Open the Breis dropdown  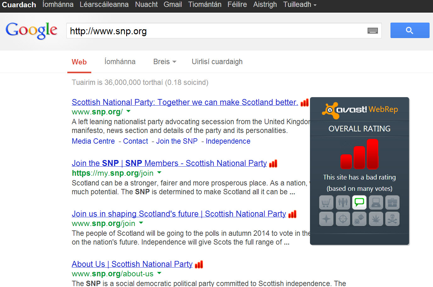[165, 62]
